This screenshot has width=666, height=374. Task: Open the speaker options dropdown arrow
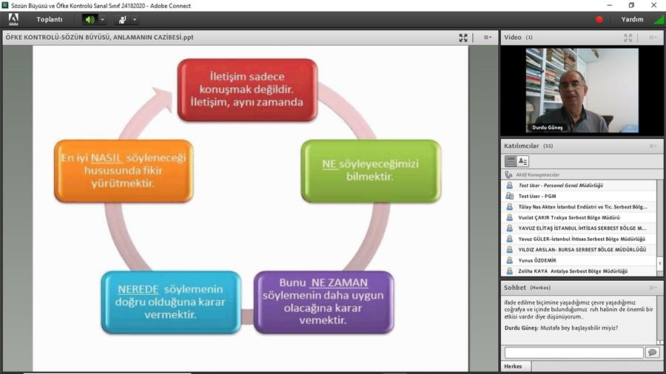tap(103, 19)
